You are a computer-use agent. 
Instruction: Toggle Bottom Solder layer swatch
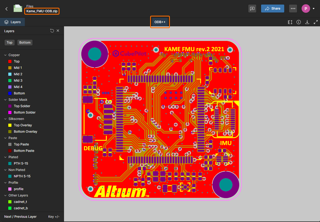click(x=10, y=112)
